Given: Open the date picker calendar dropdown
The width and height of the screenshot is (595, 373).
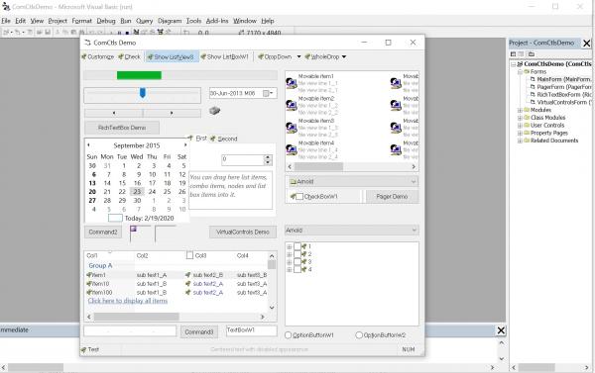Looking at the screenshot, I should 268,93.
